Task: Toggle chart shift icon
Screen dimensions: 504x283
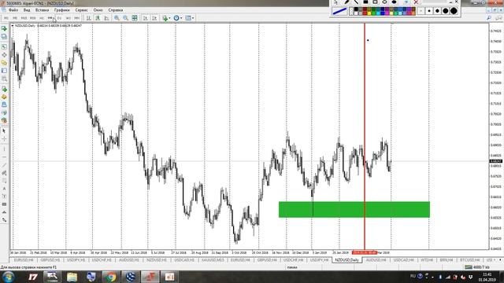Action: [x=154, y=18]
